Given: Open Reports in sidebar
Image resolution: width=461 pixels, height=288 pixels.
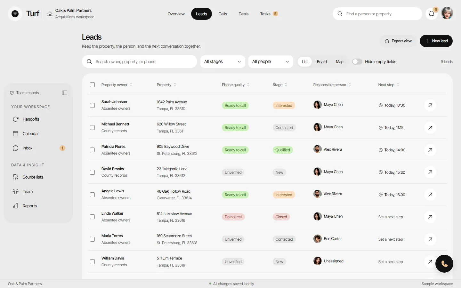Looking at the screenshot, I should click(38, 206).
